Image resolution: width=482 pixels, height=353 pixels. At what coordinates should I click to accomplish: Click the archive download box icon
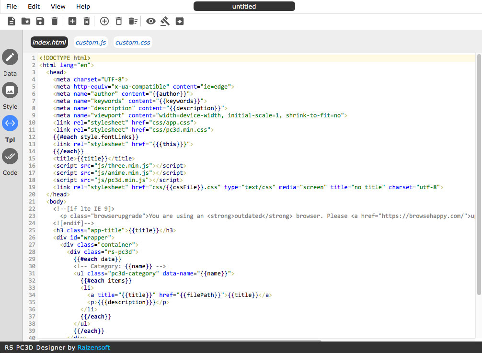click(x=180, y=21)
